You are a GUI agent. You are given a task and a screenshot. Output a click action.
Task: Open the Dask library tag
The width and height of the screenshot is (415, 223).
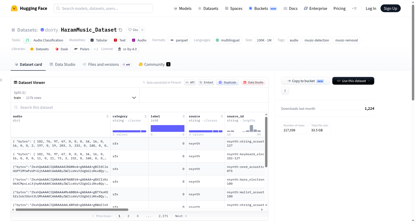click(61, 49)
